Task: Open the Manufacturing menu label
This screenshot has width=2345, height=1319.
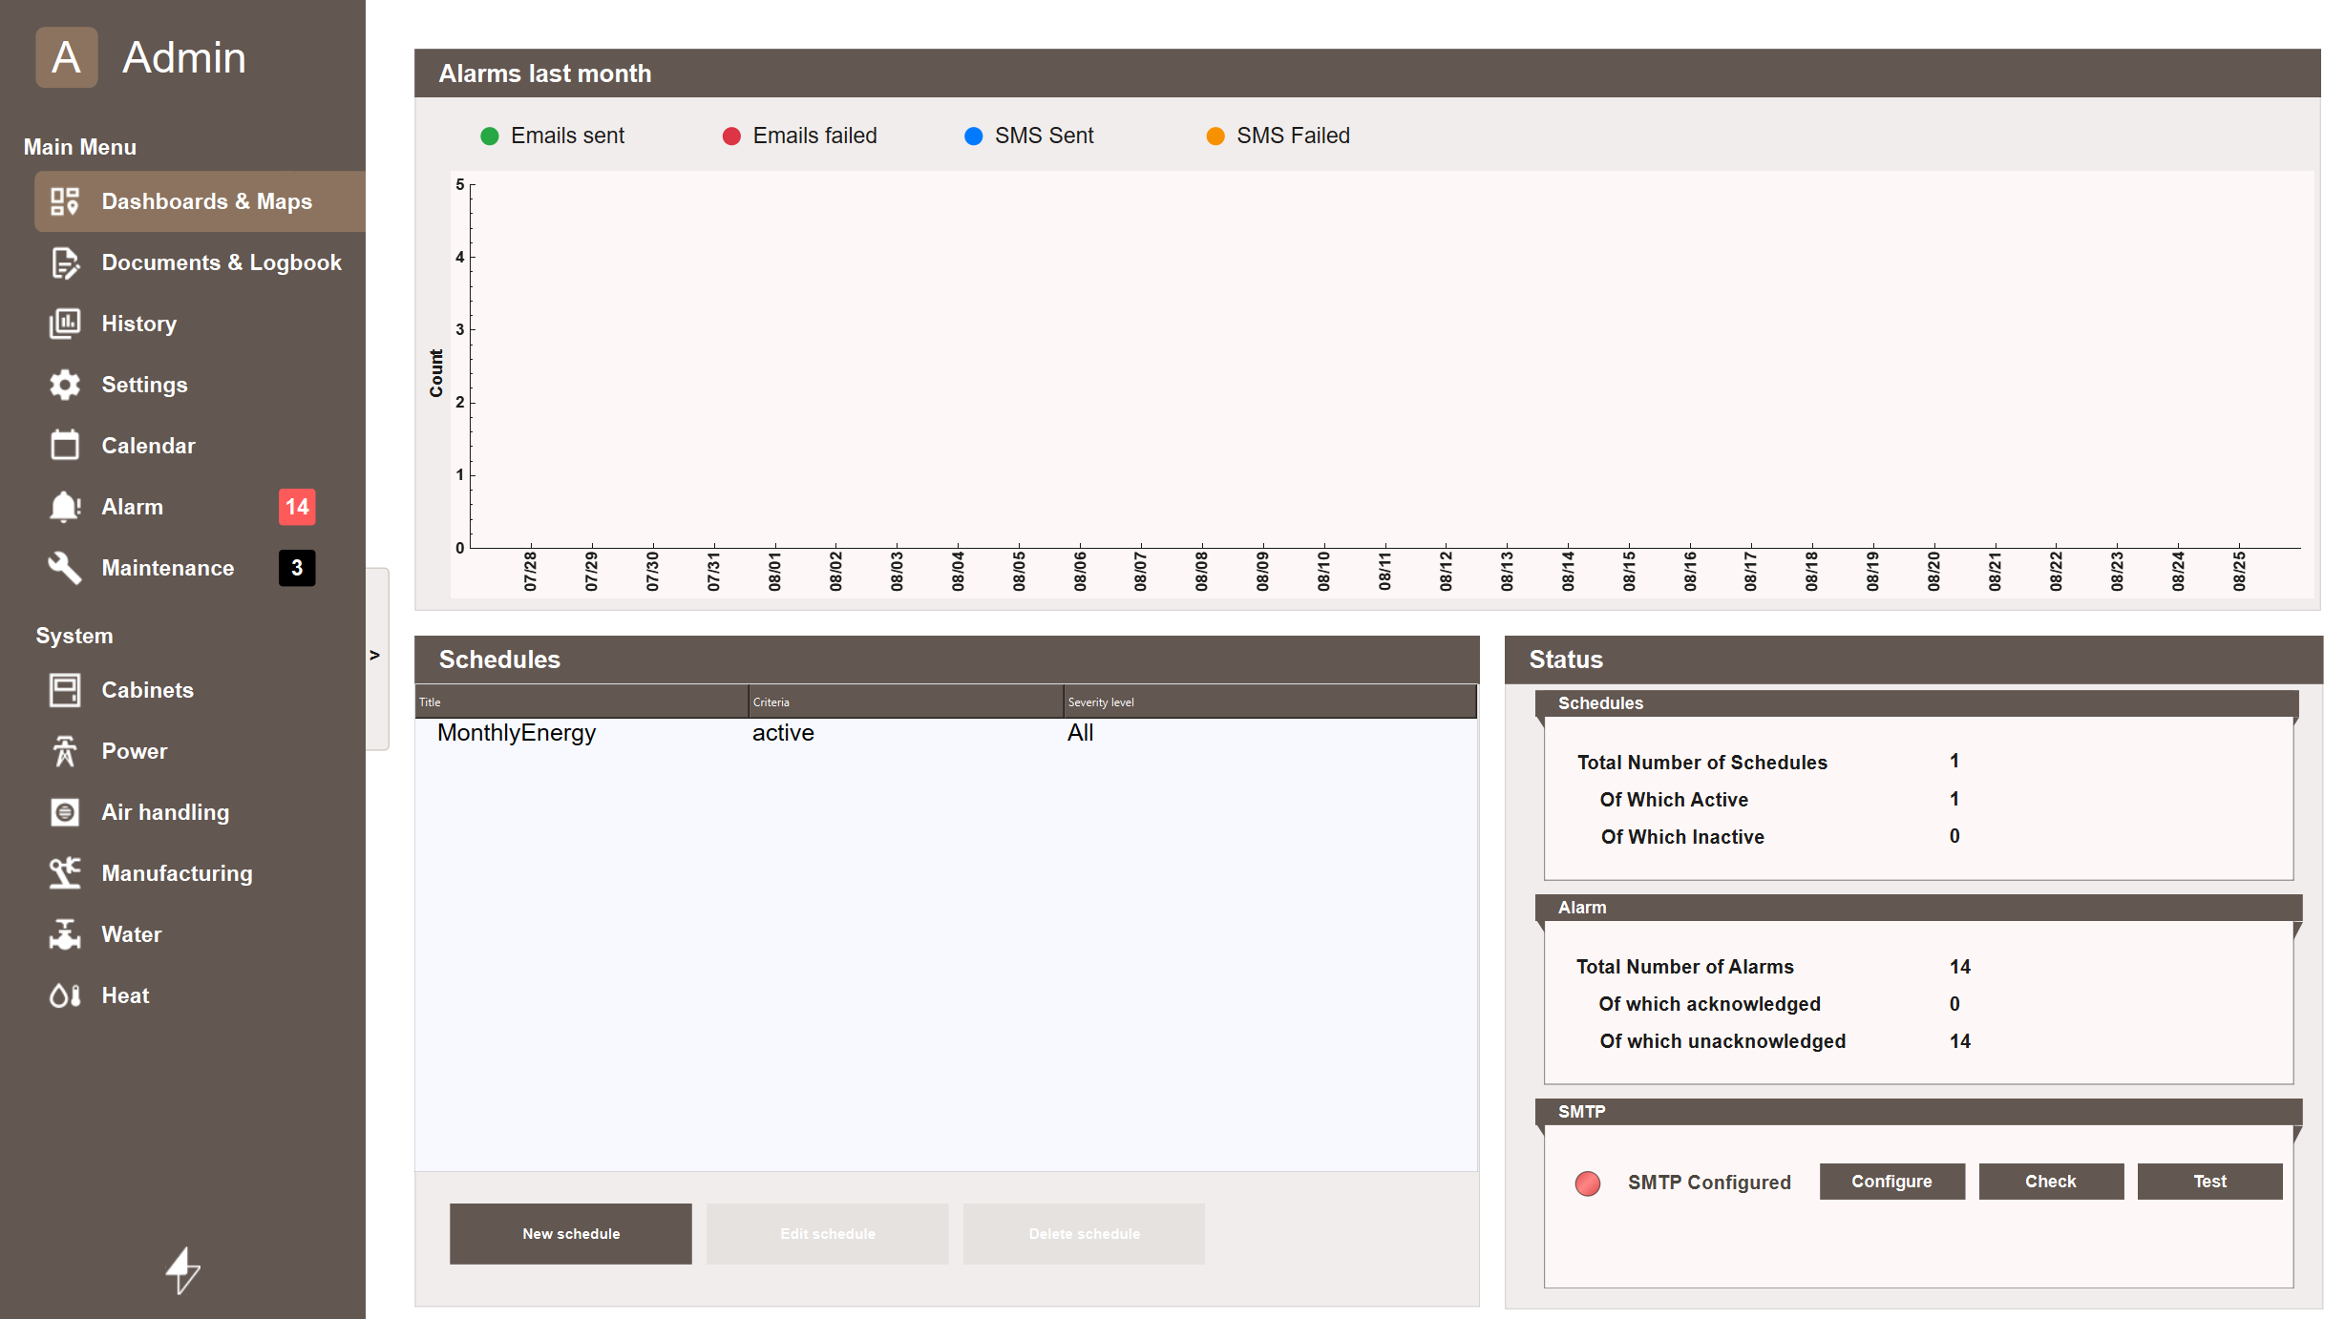Action: (x=178, y=873)
